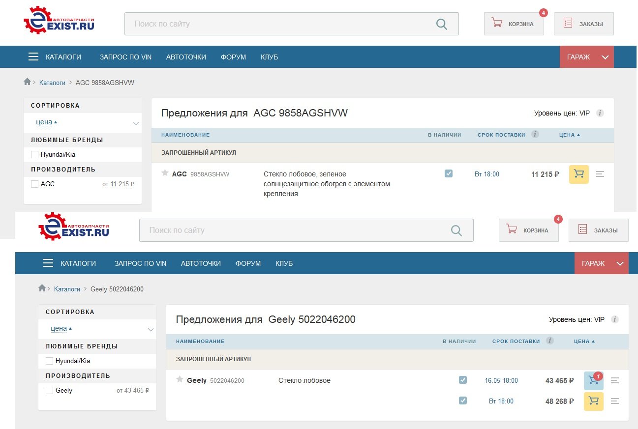The width and height of the screenshot is (638, 429).
Task: Click part number 9858AGSHVW in the AGC offer row
Action: coord(210,174)
